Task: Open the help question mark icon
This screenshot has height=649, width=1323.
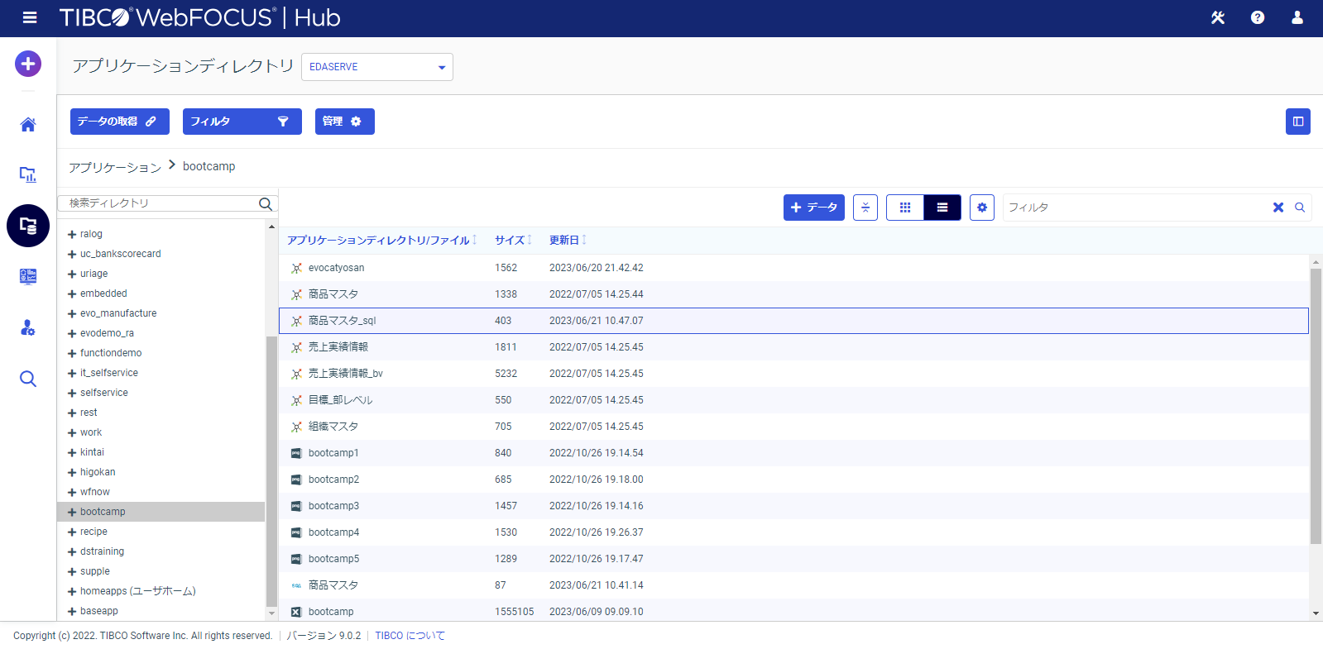Action: tap(1257, 17)
